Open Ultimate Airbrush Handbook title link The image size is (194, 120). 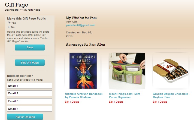point(84,96)
